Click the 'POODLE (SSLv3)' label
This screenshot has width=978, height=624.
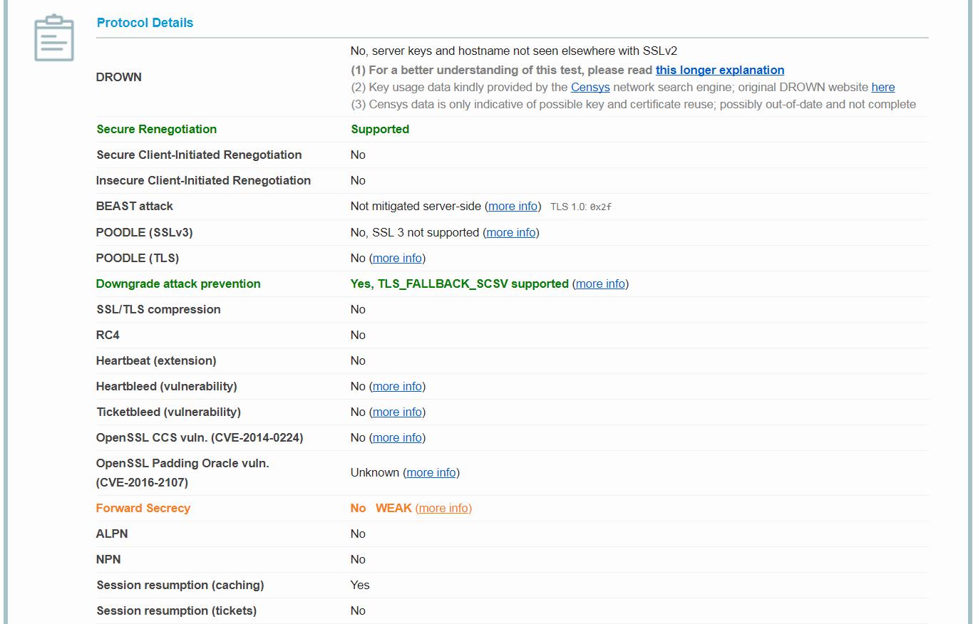tap(145, 232)
